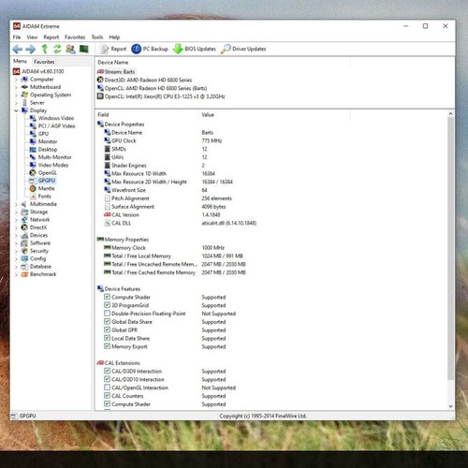
Task: Toggle the Local Data Share checkbox
Action: (x=107, y=338)
